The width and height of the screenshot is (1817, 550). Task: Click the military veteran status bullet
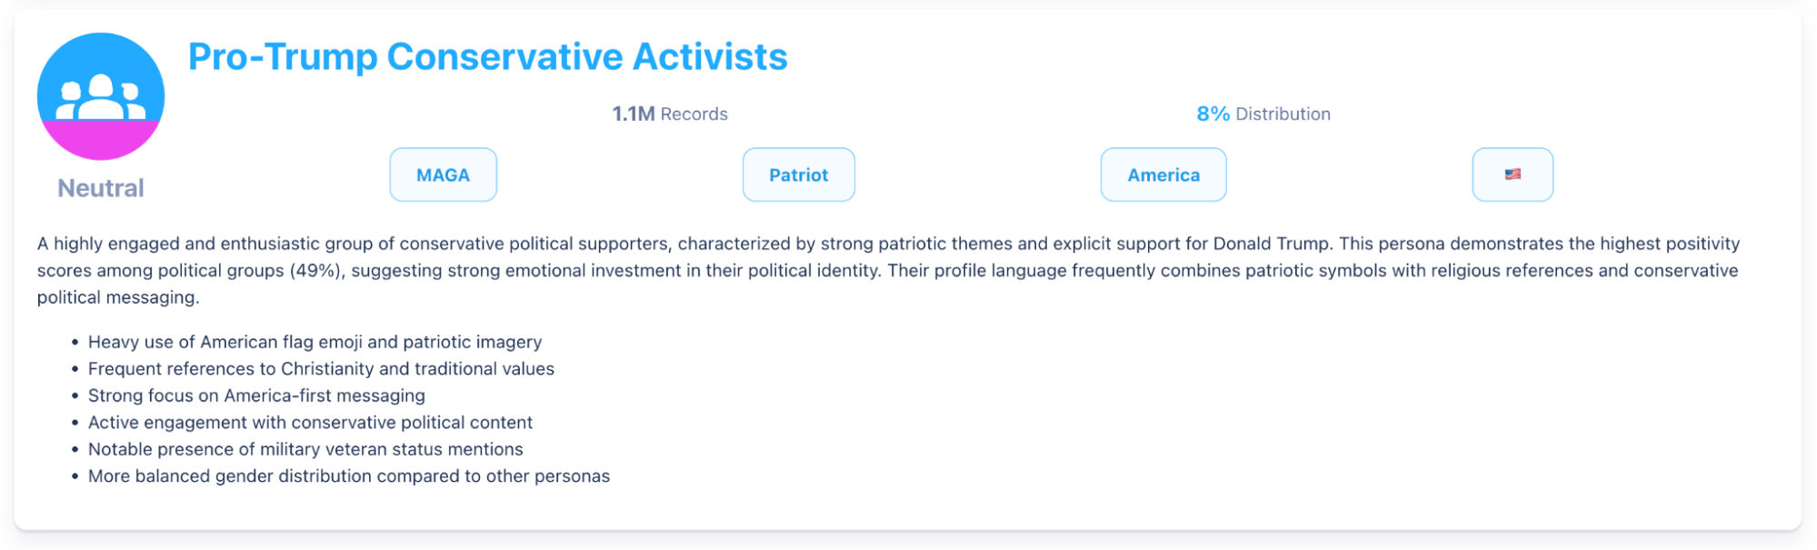click(305, 448)
